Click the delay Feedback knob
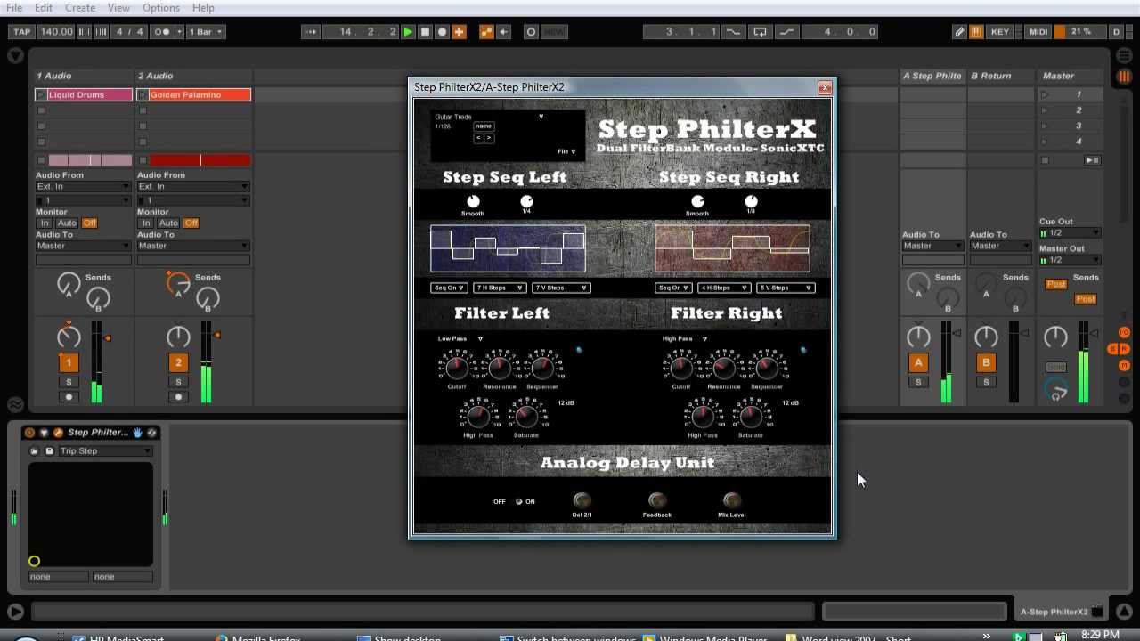The image size is (1140, 641). pos(656,500)
